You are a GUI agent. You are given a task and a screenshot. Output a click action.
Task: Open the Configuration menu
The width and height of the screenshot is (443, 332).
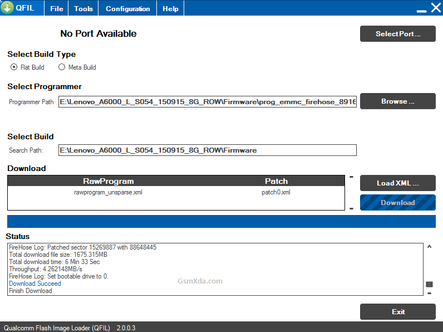tap(127, 9)
